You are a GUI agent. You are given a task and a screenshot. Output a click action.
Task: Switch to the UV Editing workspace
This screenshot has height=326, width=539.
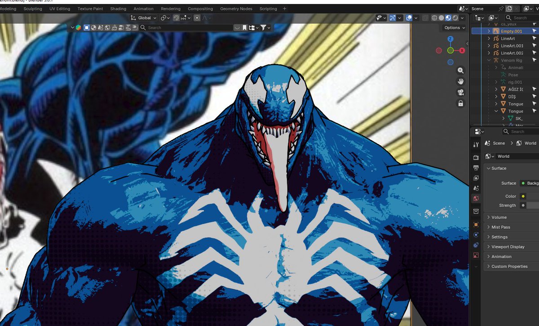click(60, 9)
